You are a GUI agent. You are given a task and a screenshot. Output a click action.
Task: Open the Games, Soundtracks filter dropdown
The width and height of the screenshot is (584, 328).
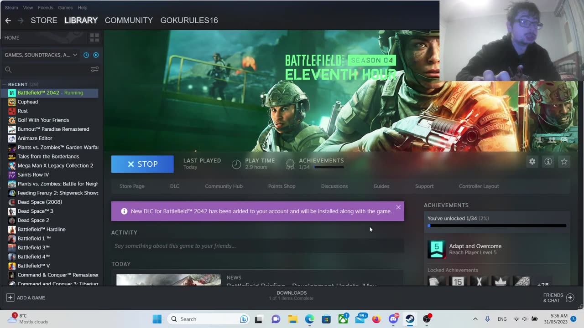(x=41, y=55)
